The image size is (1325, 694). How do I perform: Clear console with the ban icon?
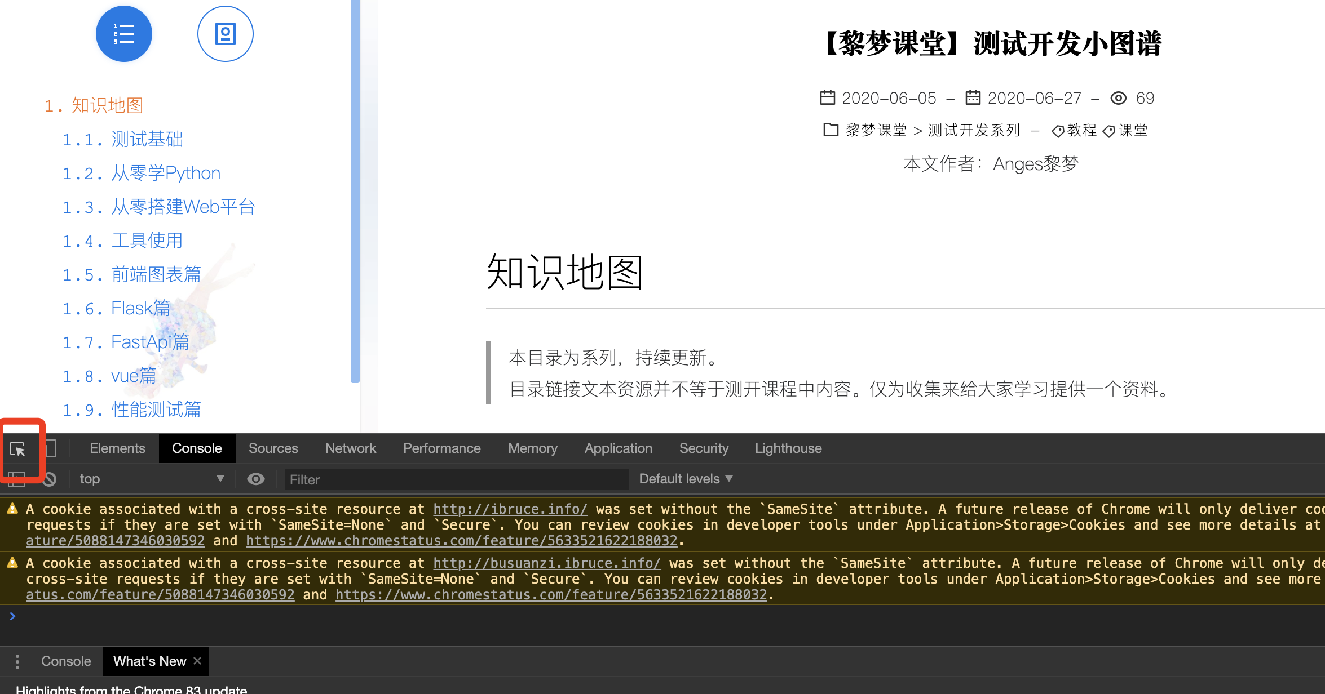50,479
